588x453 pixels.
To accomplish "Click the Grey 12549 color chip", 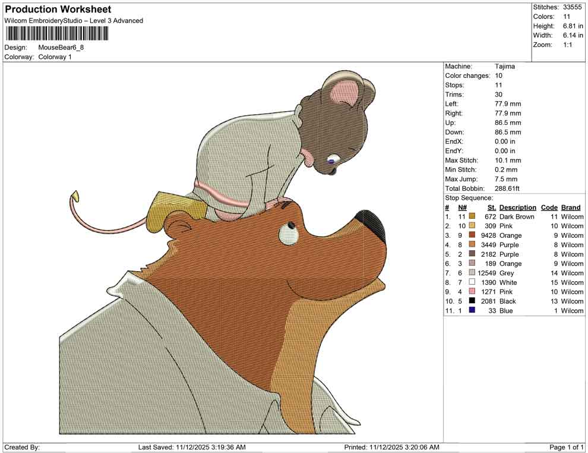I will tap(471, 273).
